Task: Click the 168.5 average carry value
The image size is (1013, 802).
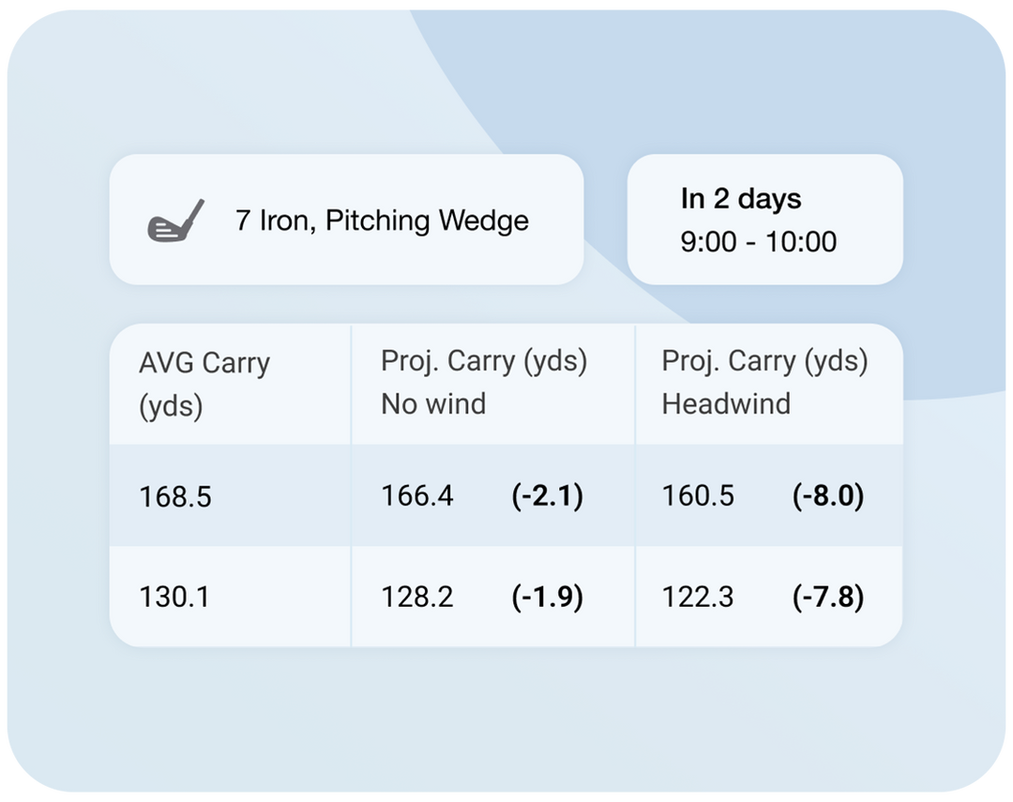Action: (175, 496)
